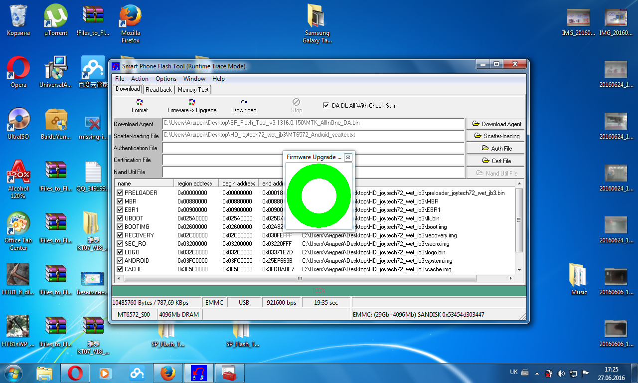This screenshot has width=638, height=383.
Task: Click the partition list scrollbar down arrow
Action: [x=520, y=270]
